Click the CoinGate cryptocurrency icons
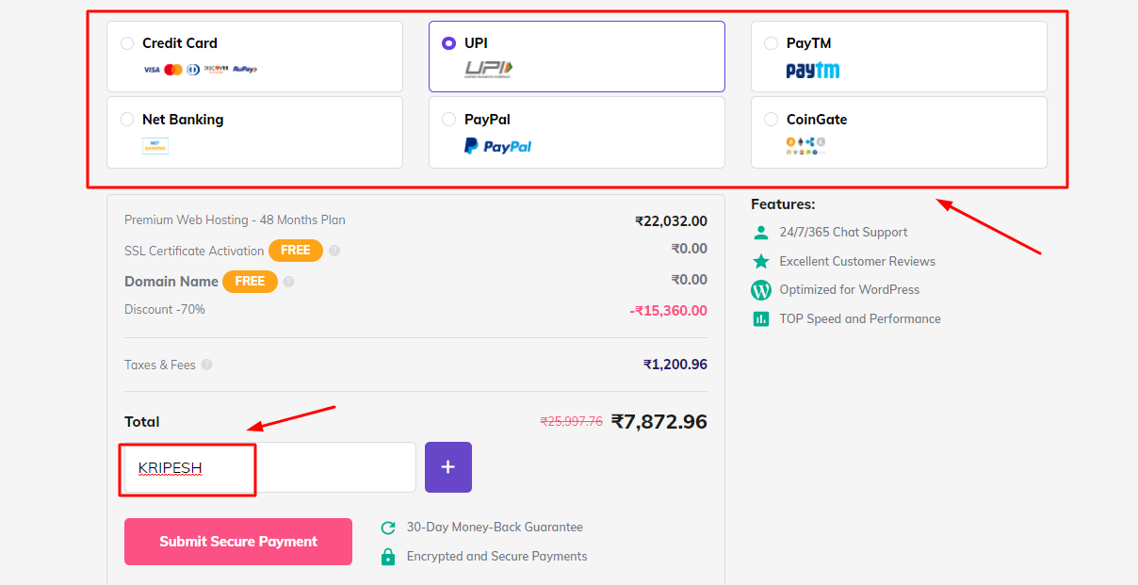This screenshot has height=585, width=1138. [805, 145]
